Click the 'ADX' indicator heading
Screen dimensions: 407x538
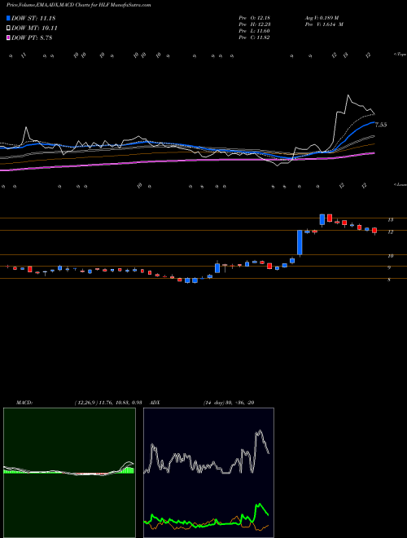pyautogui.click(x=155, y=403)
